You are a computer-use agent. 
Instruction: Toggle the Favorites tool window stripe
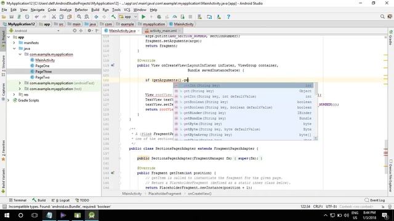click(3, 150)
